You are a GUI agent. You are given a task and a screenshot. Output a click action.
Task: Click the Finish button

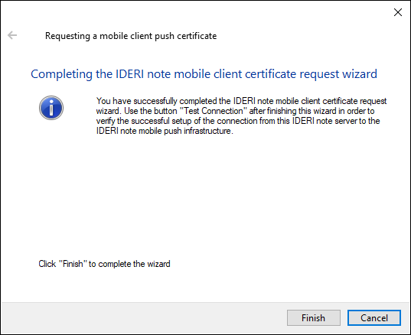(x=314, y=317)
